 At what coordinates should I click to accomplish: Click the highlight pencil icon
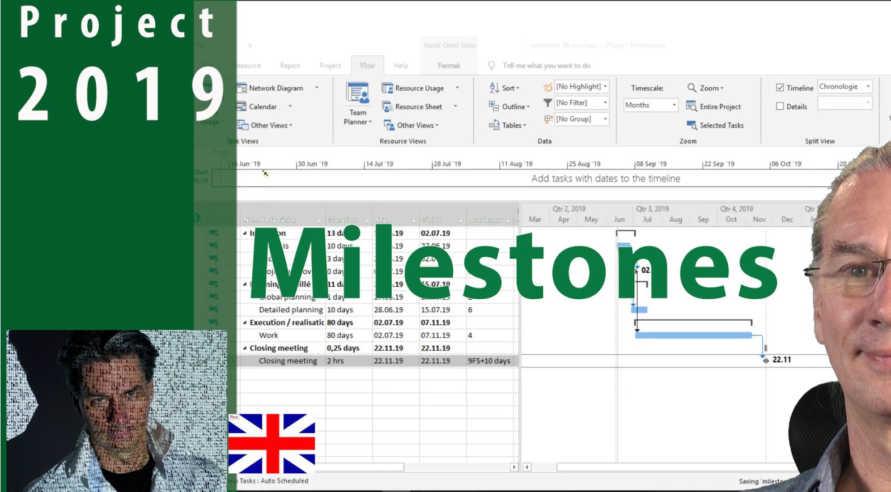click(x=548, y=87)
